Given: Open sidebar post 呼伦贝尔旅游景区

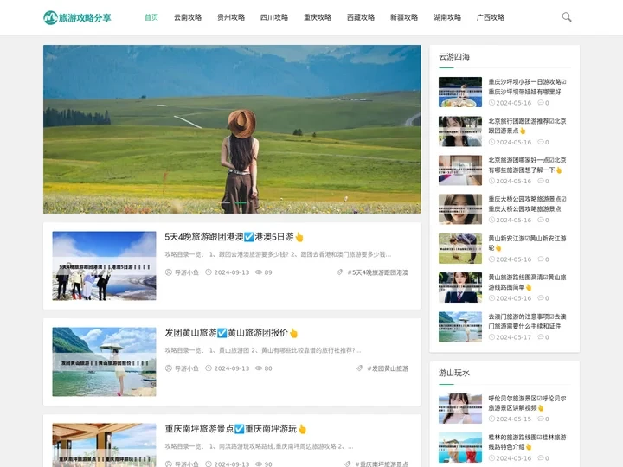Looking at the screenshot, I should 527,403.
